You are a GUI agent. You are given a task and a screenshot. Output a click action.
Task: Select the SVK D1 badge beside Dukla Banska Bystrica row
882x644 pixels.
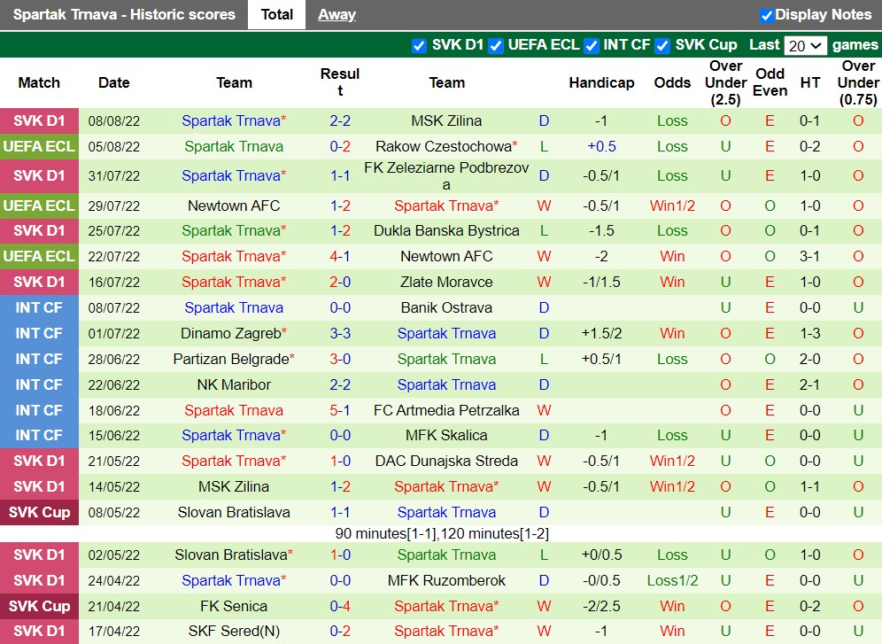(x=39, y=231)
